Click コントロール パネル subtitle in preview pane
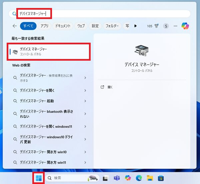 142,71
